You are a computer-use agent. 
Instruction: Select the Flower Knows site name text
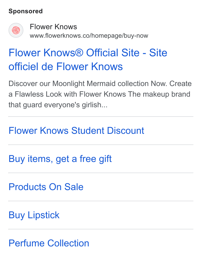[x=53, y=27]
